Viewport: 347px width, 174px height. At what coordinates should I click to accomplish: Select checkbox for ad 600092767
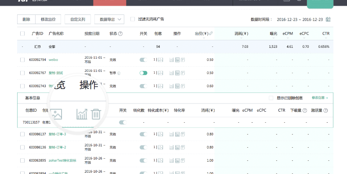(x=22, y=73)
